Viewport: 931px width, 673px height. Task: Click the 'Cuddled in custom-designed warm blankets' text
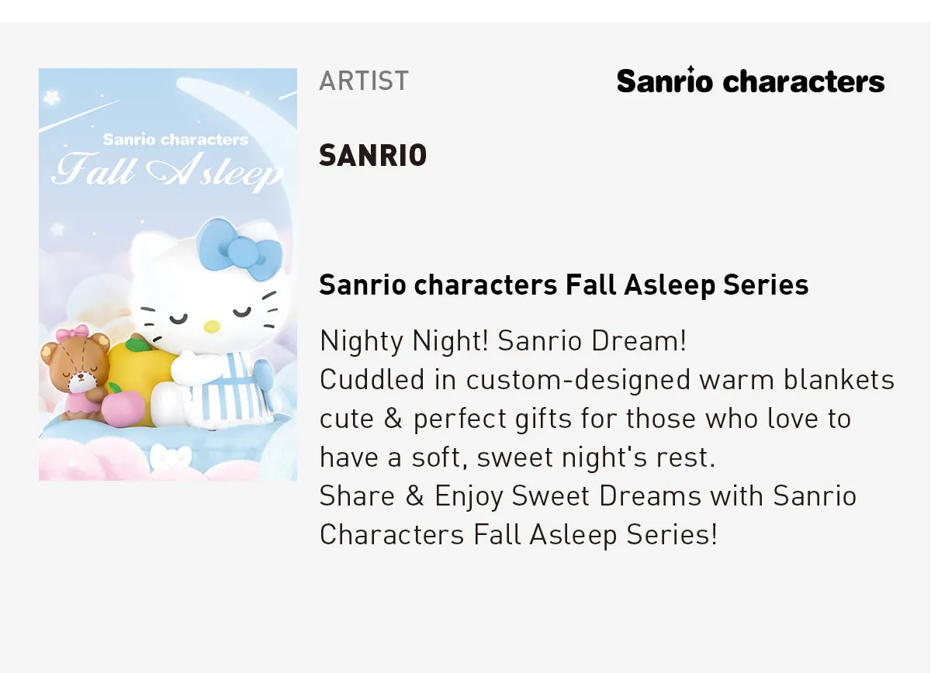point(607,379)
